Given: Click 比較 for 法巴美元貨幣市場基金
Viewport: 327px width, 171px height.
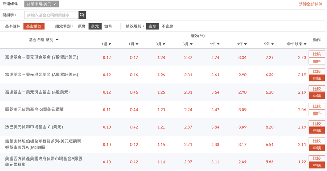Looking at the screenshot, I should click(317, 124).
